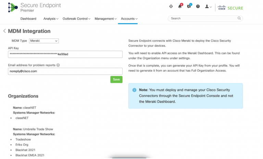Open the Management menu
The width and height of the screenshot is (263, 159).
click(105, 19)
